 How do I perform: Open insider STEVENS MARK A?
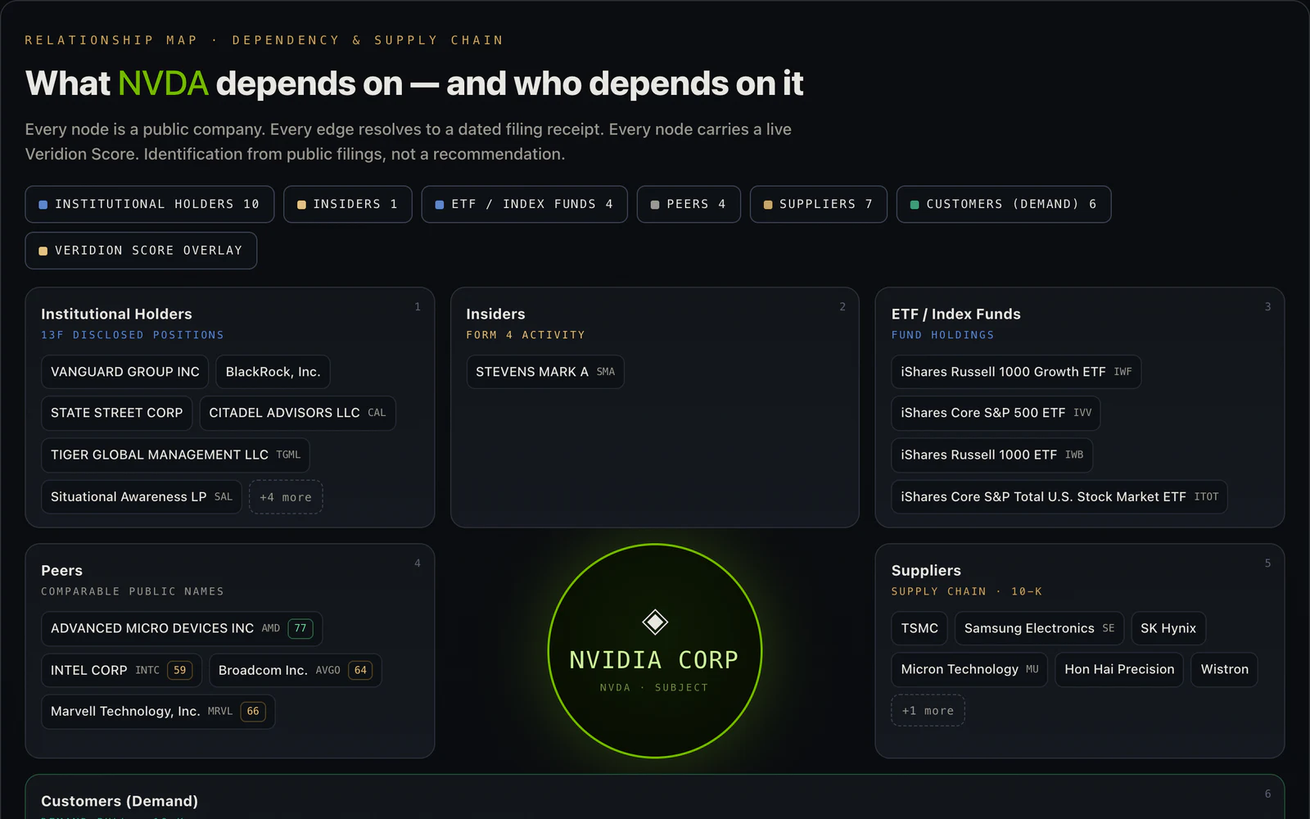pos(545,372)
